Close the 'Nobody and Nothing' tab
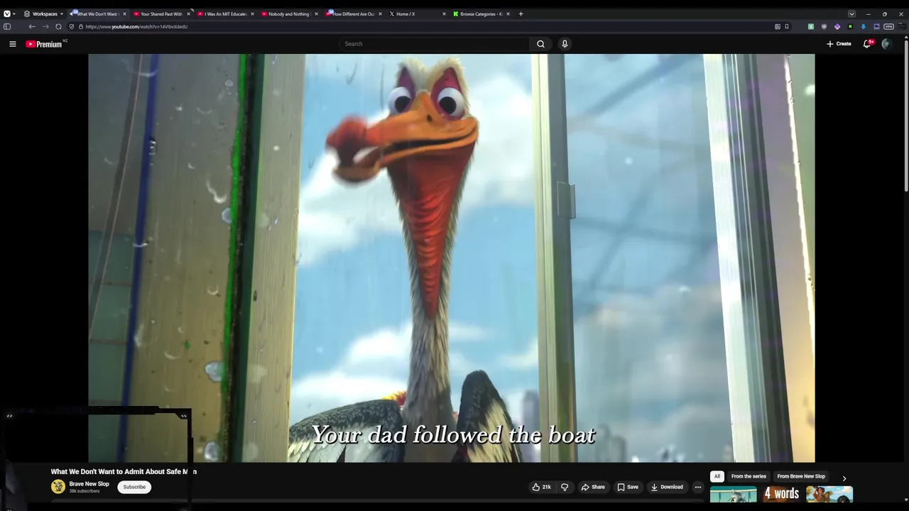Viewport: 909px width, 511px height. point(316,13)
